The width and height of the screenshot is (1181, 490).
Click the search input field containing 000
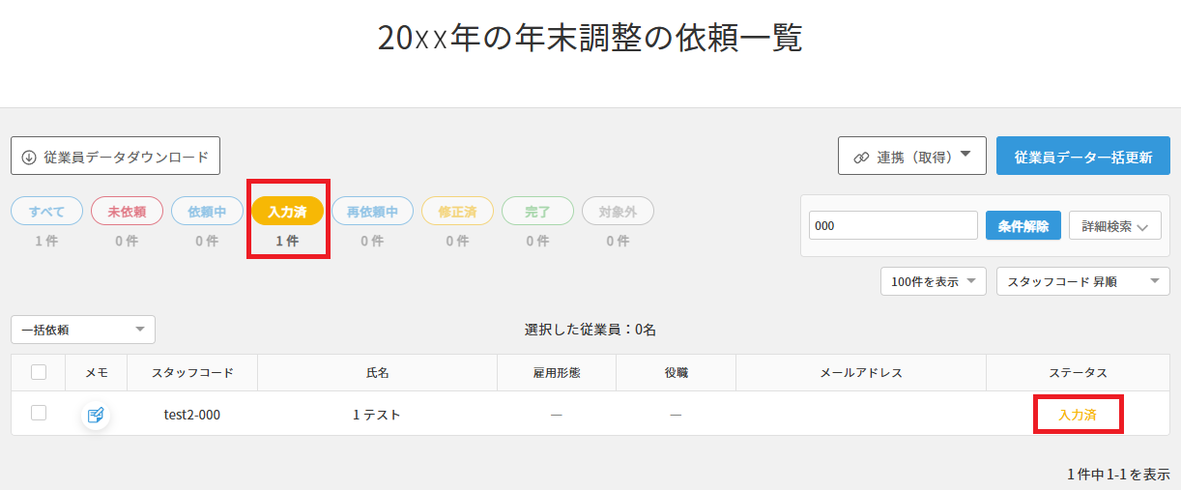(893, 226)
